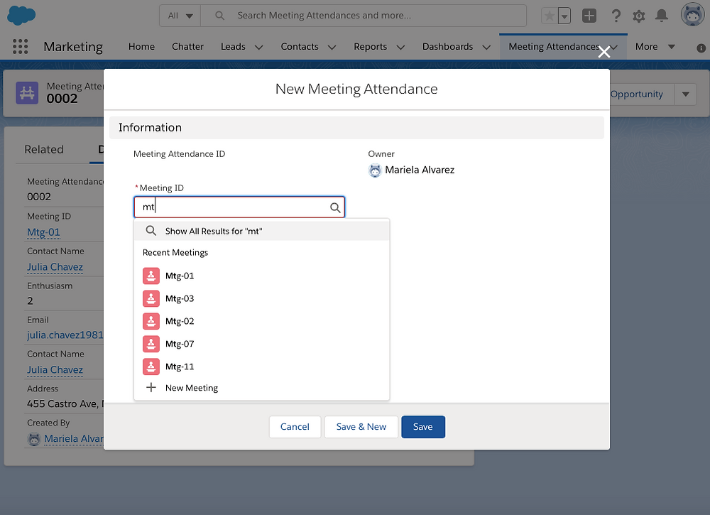
Task: Click the Opportunity action button
Action: tap(642, 94)
